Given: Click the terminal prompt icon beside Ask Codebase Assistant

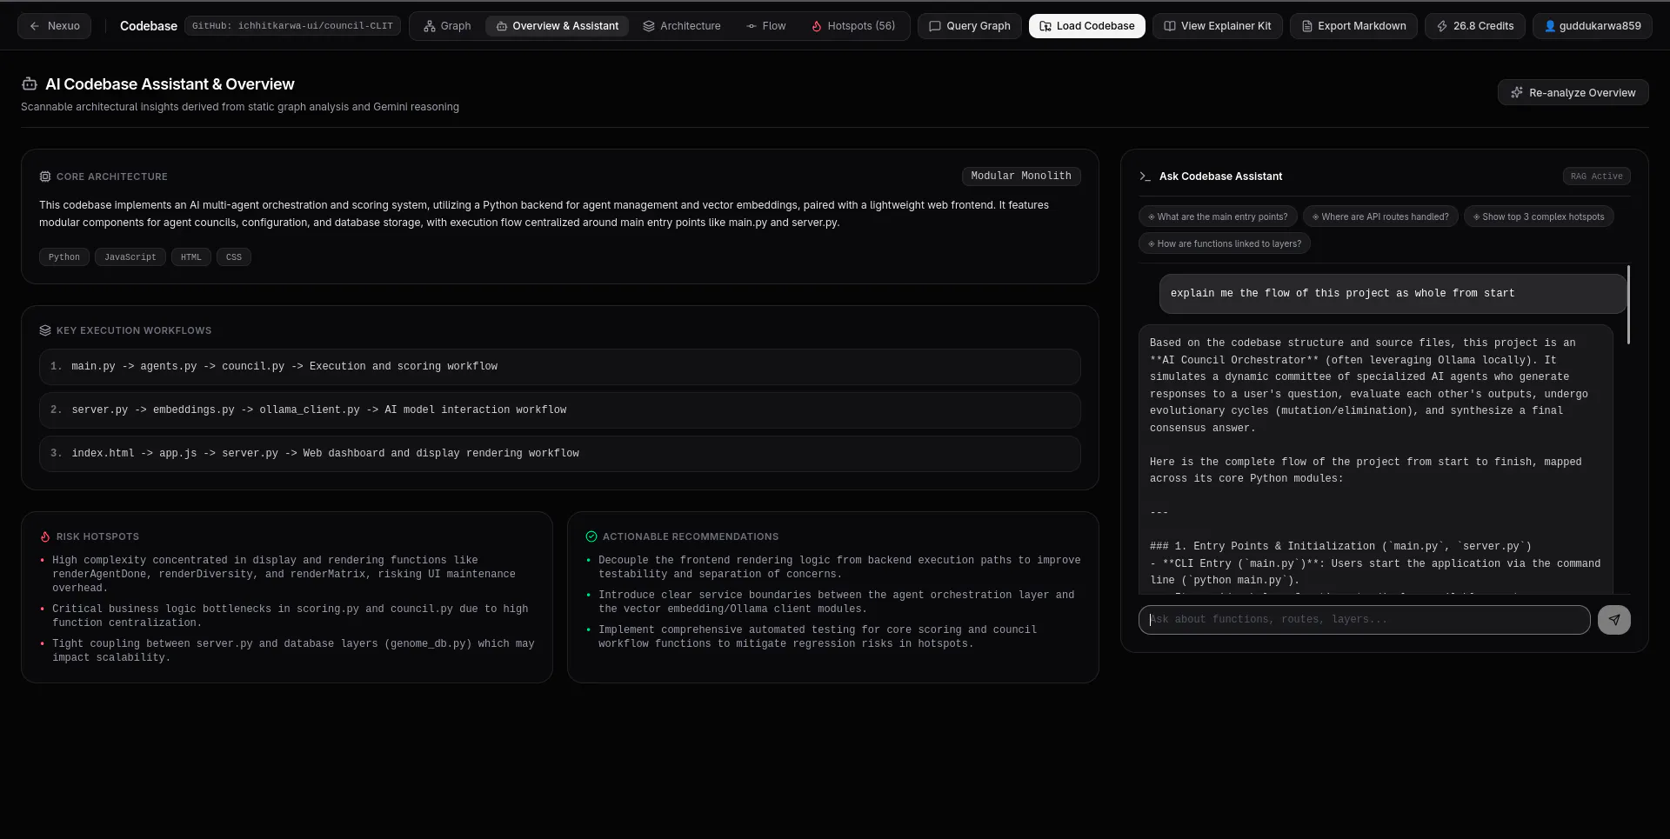Looking at the screenshot, I should click(1145, 176).
